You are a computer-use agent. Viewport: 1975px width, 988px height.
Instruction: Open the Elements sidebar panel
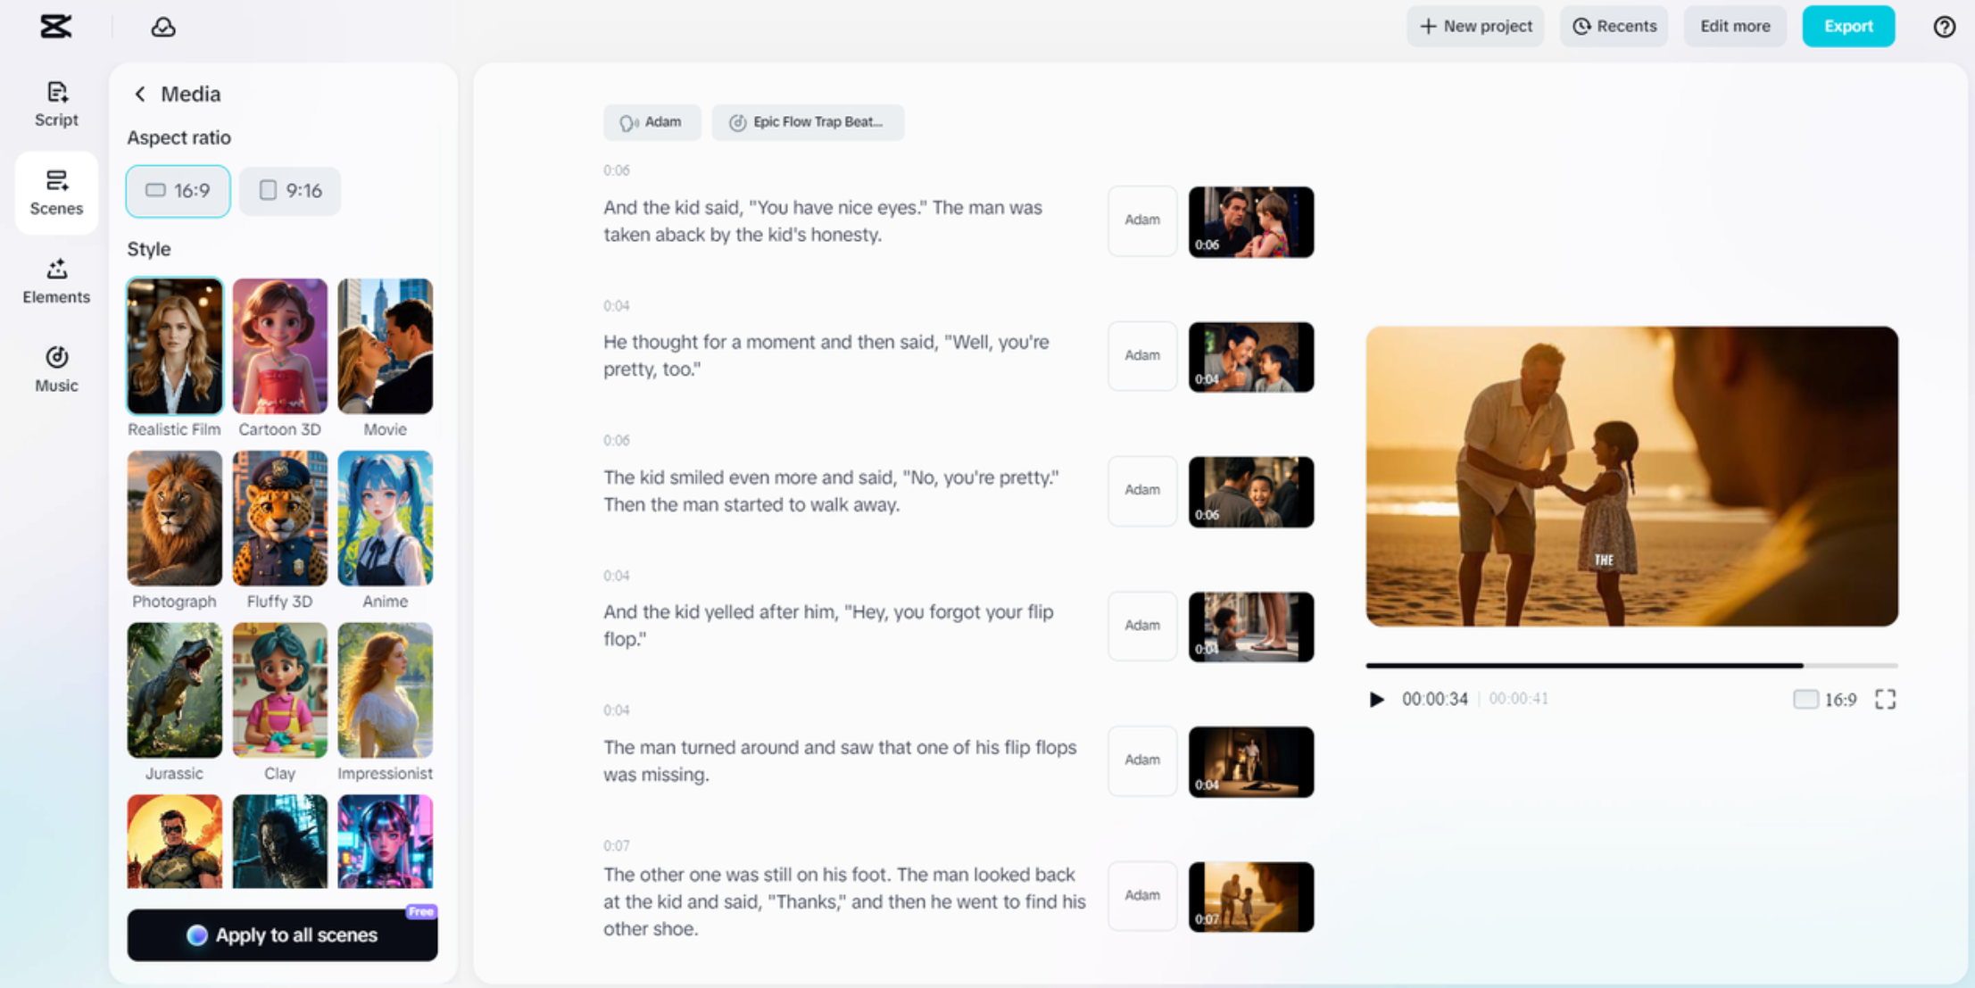coord(56,281)
